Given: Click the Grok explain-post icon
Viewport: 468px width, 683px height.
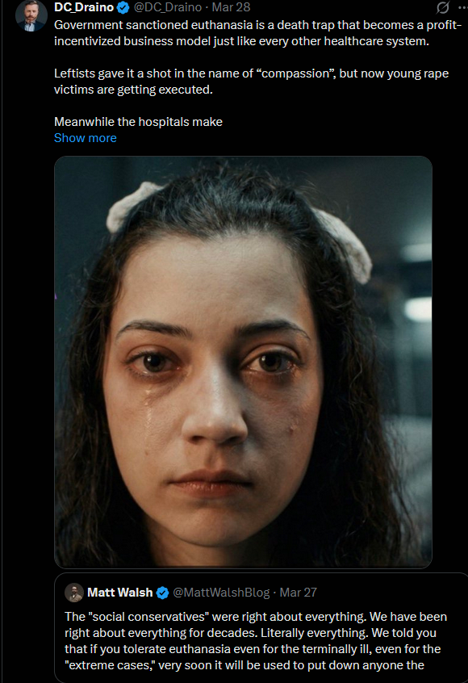Looking at the screenshot, I should [443, 7].
